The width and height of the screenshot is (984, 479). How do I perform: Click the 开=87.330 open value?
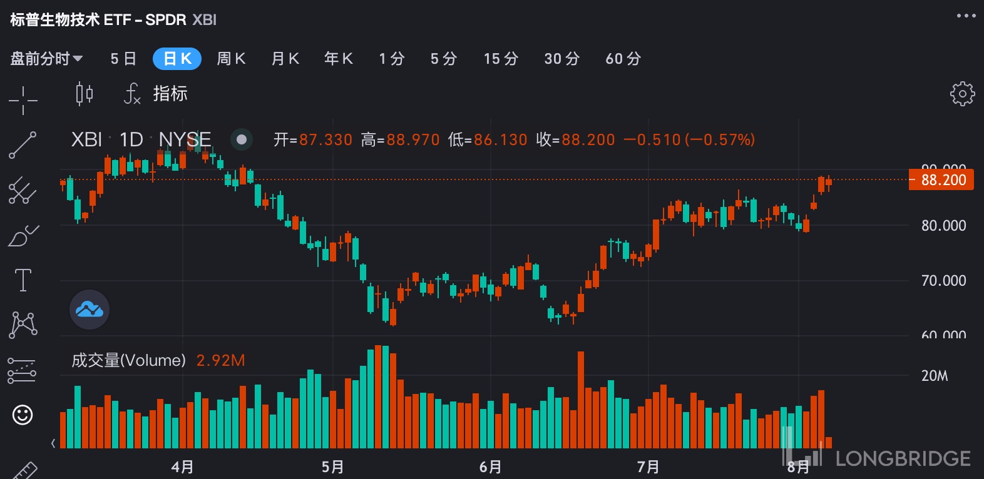click(313, 139)
